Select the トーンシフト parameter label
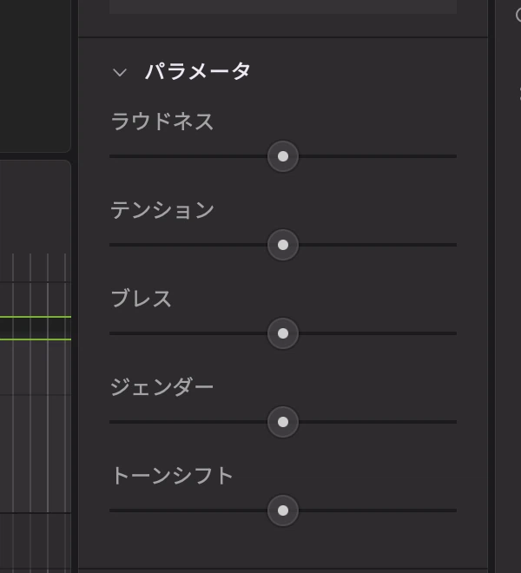 (x=172, y=476)
